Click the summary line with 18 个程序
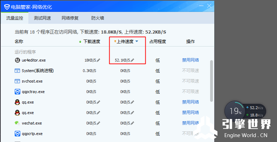 tap(90, 32)
